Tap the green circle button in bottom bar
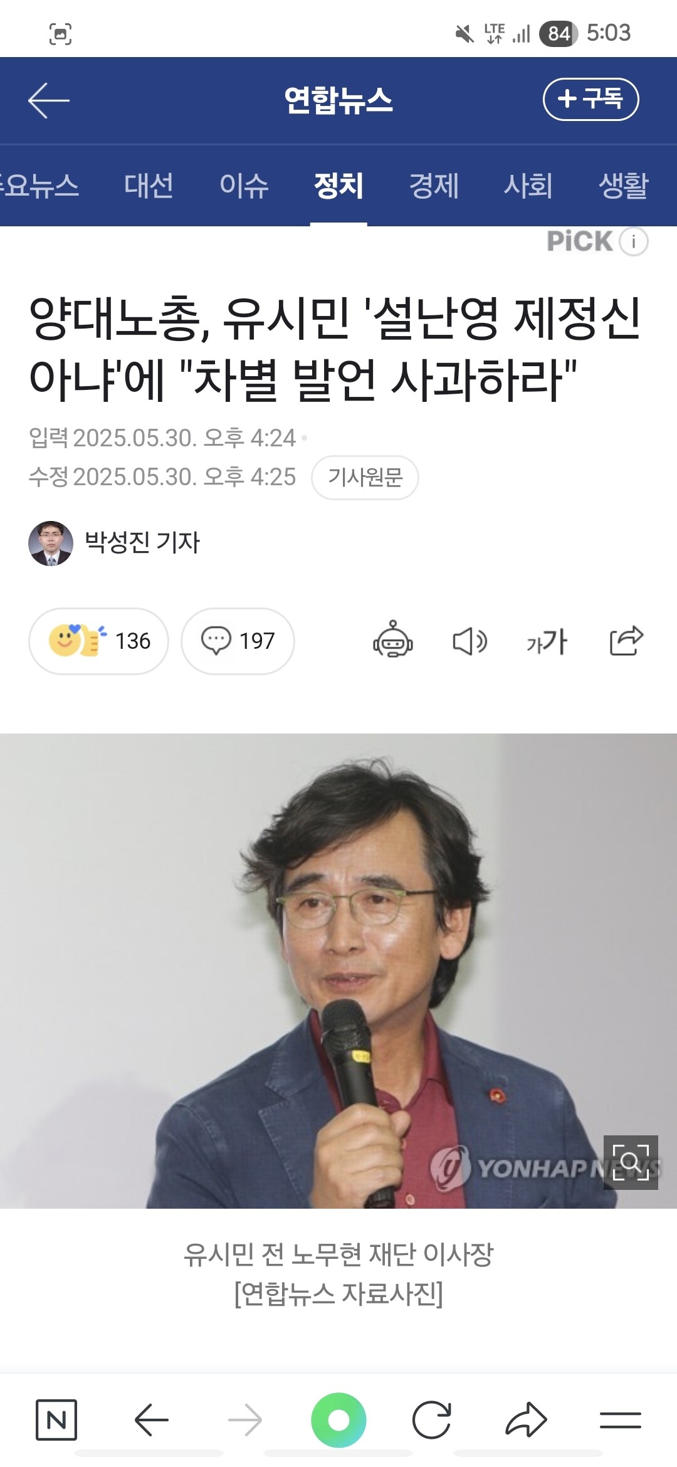This screenshot has height=1467, width=677. coord(338,1420)
